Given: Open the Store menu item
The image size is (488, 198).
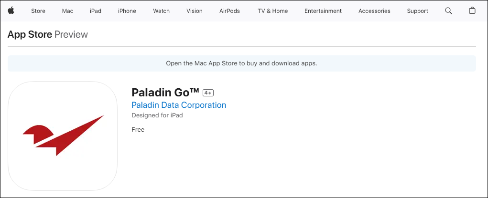Looking at the screenshot, I should point(38,11).
